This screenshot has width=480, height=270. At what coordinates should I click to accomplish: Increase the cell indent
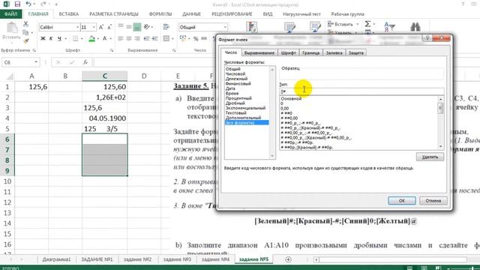click(155, 38)
